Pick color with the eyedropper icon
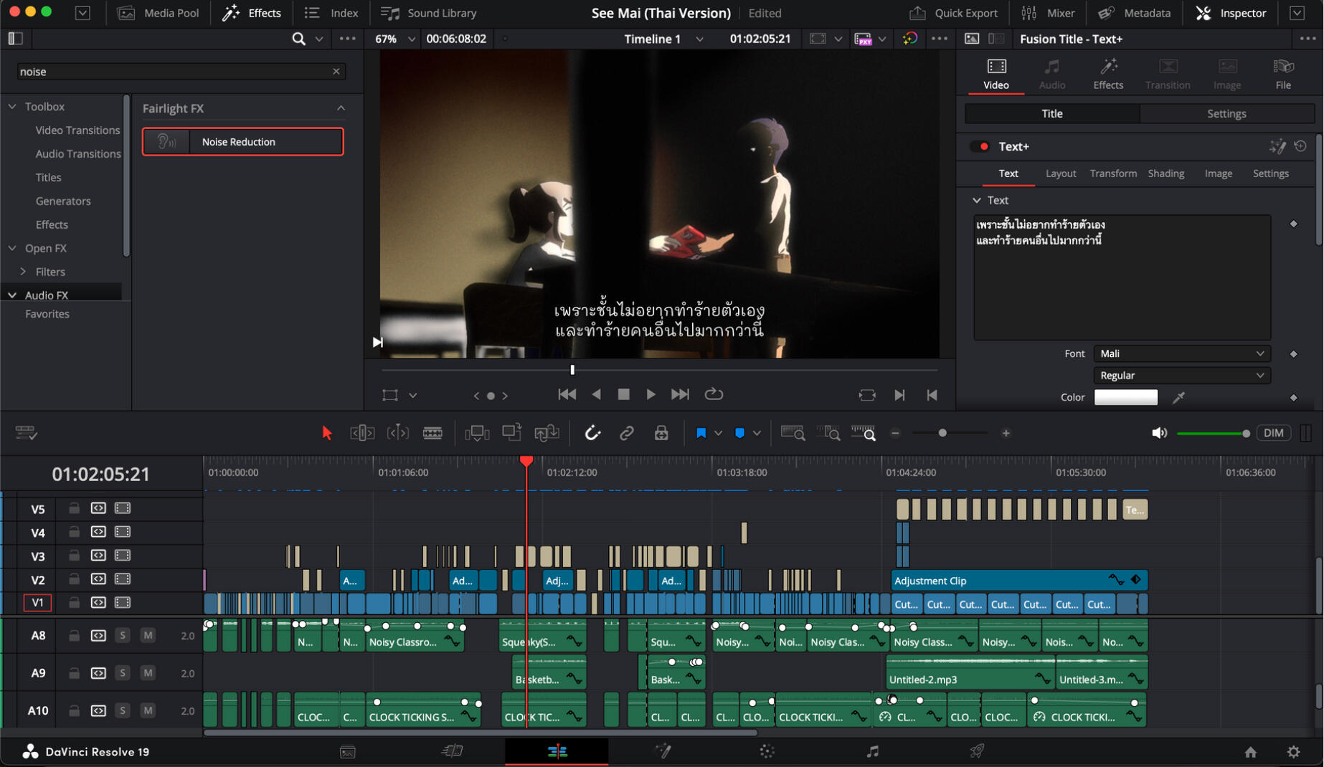 pos(1178,397)
